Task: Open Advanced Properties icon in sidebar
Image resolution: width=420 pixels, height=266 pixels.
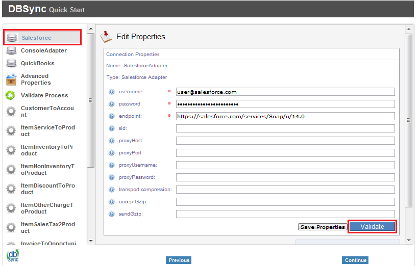Action: pyautogui.click(x=11, y=79)
